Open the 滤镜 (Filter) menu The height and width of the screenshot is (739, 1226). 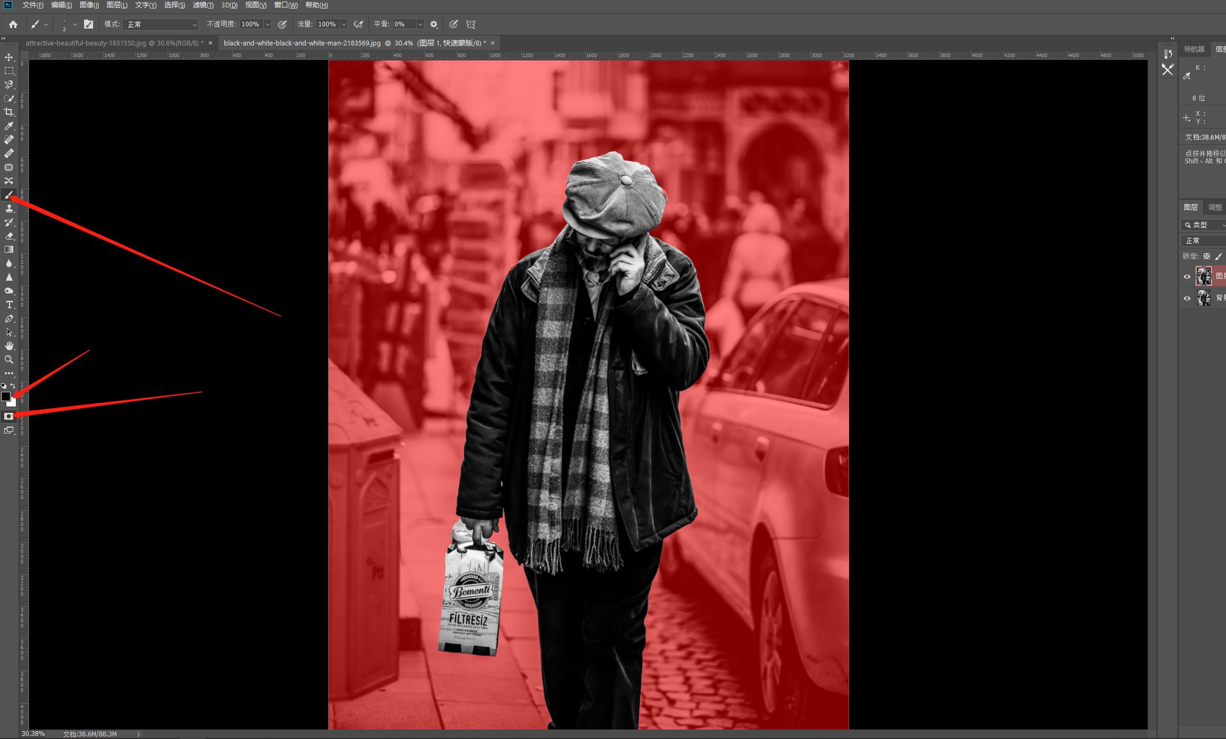[x=203, y=5]
